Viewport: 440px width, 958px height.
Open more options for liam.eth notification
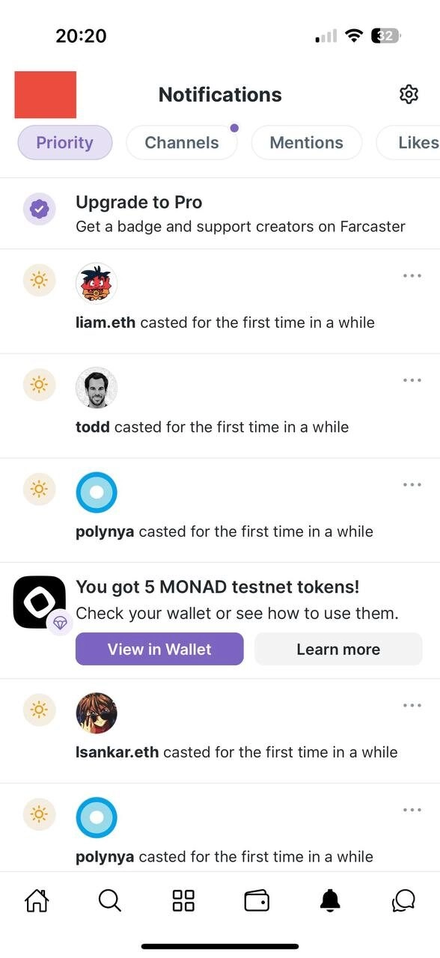(x=412, y=275)
